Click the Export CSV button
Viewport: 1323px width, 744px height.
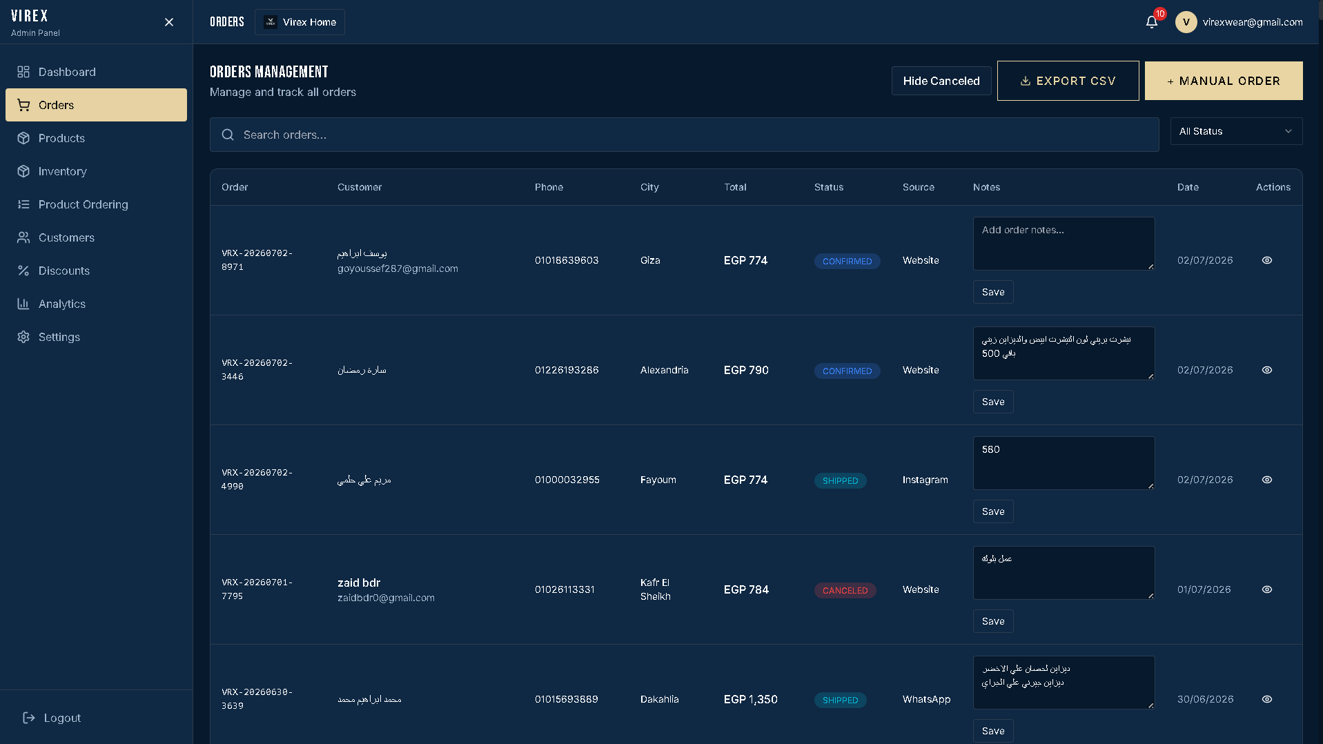click(1068, 81)
